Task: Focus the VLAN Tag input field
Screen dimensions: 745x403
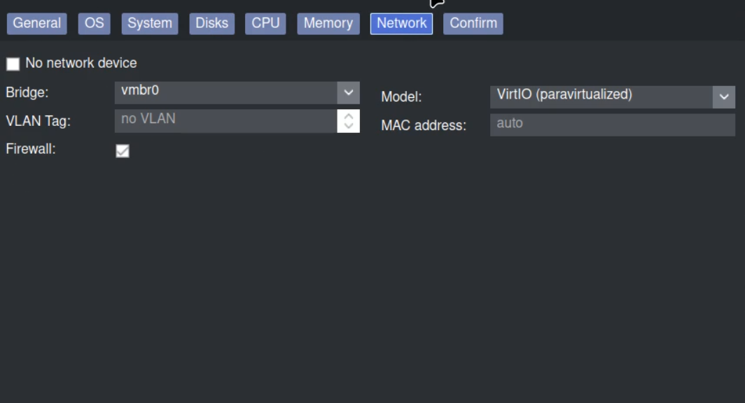Action: tap(225, 120)
